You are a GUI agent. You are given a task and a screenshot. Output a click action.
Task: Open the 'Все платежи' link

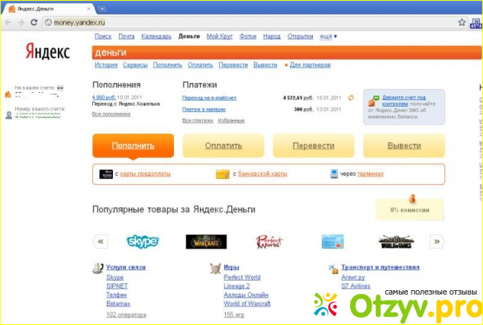coord(197,120)
